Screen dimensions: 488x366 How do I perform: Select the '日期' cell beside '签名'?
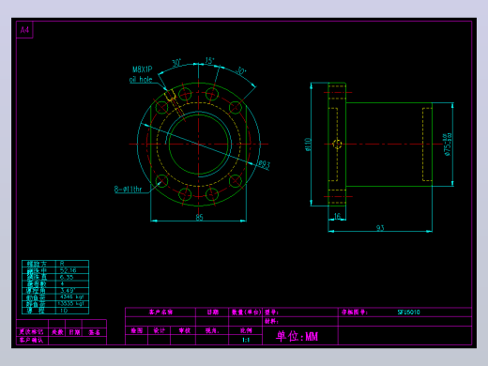click(74, 332)
